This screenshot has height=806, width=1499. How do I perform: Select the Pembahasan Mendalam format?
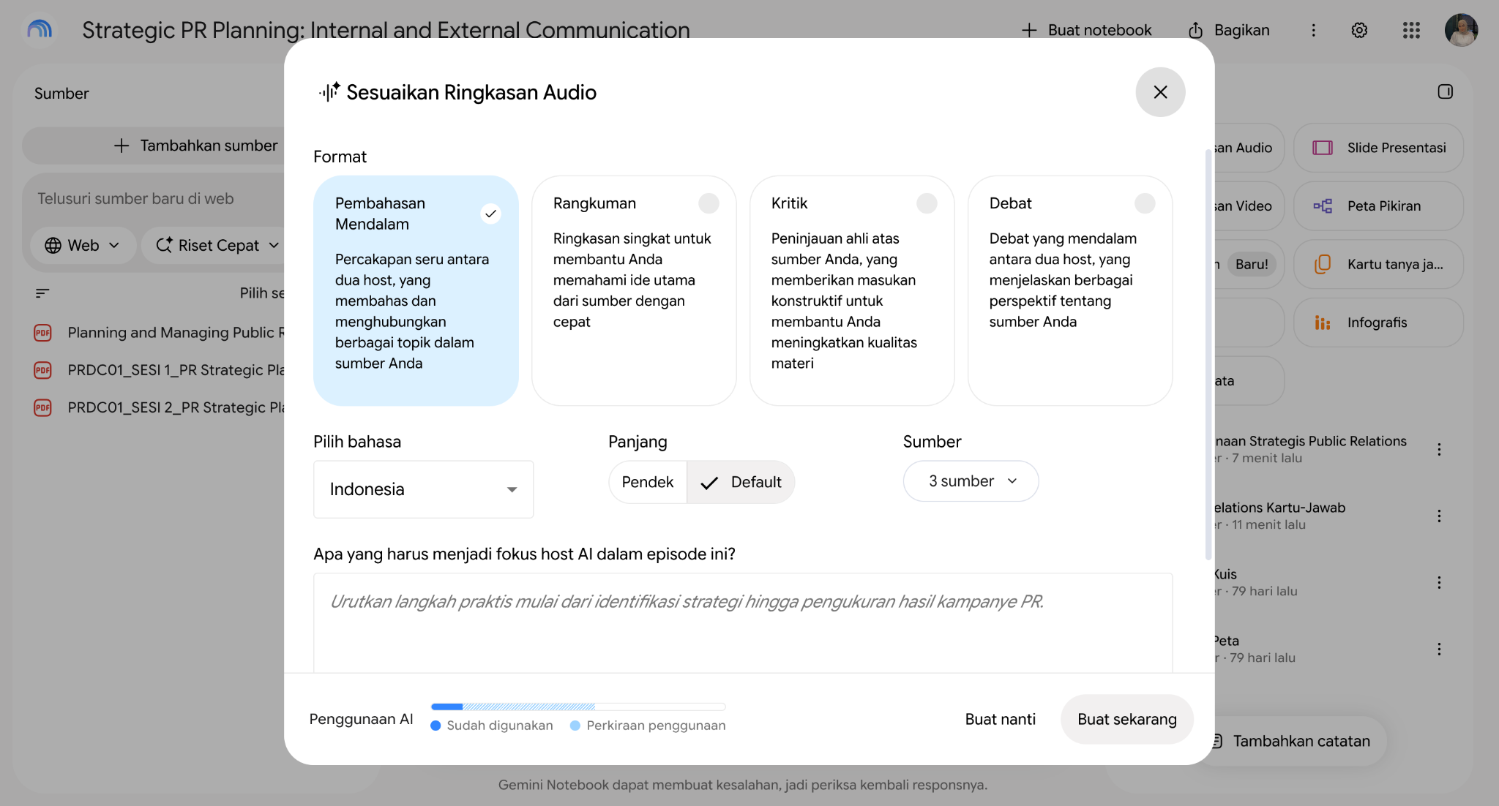tap(416, 290)
